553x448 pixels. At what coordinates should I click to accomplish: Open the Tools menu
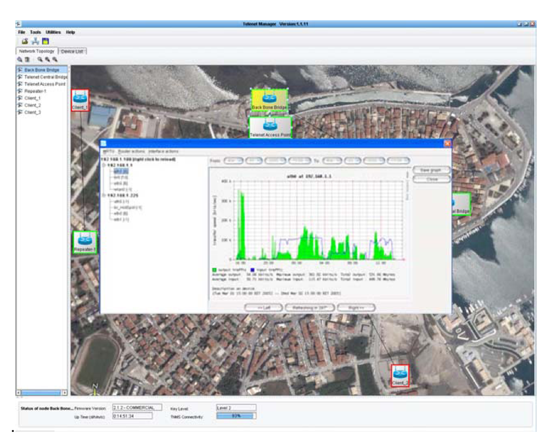pyautogui.click(x=35, y=33)
